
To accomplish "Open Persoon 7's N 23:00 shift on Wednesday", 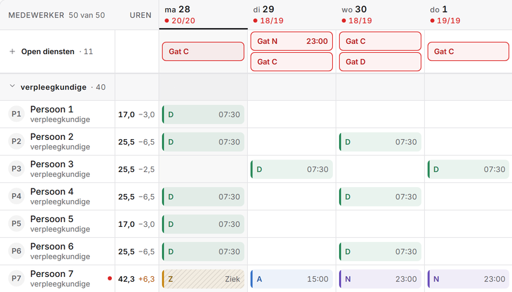I will coord(380,279).
